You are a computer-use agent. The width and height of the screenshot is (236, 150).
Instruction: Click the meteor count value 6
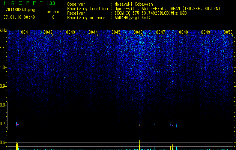(x=53, y=17)
